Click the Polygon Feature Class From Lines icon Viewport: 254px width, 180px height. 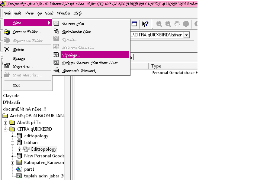[x=57, y=62]
